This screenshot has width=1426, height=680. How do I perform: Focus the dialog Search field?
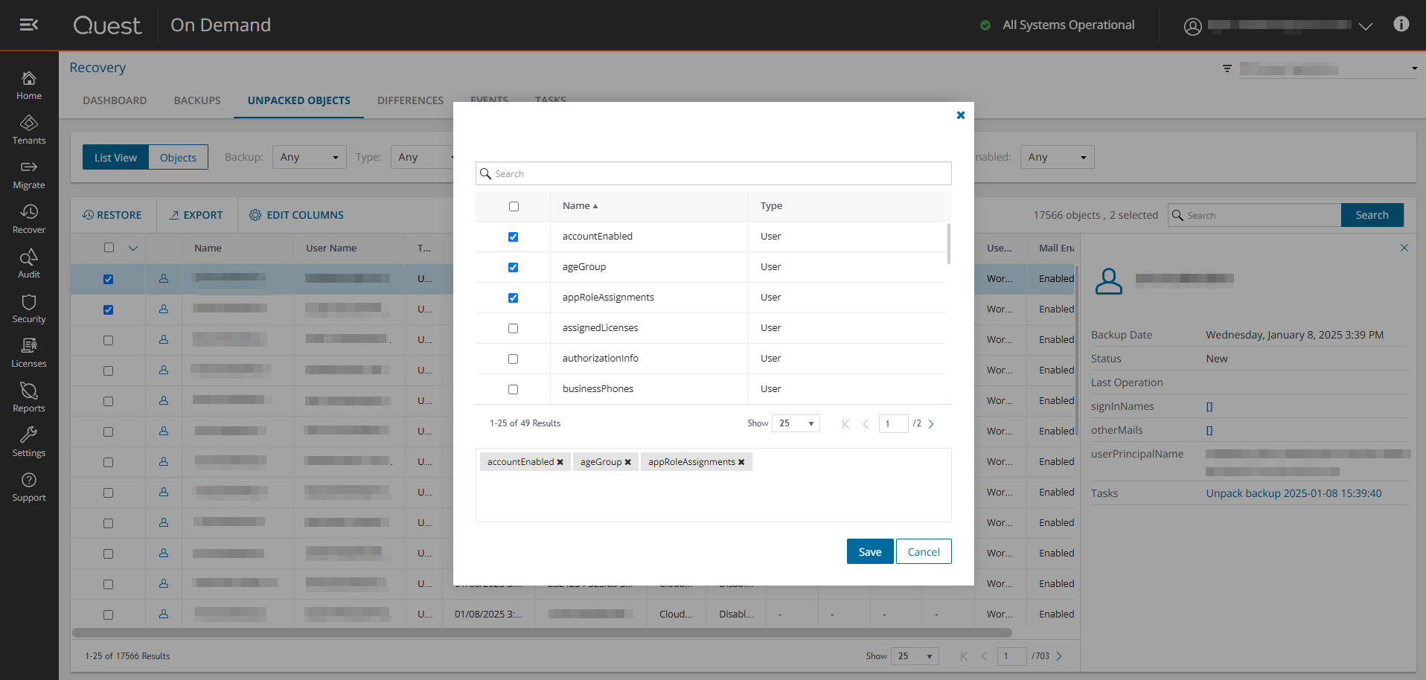pyautogui.click(x=714, y=173)
